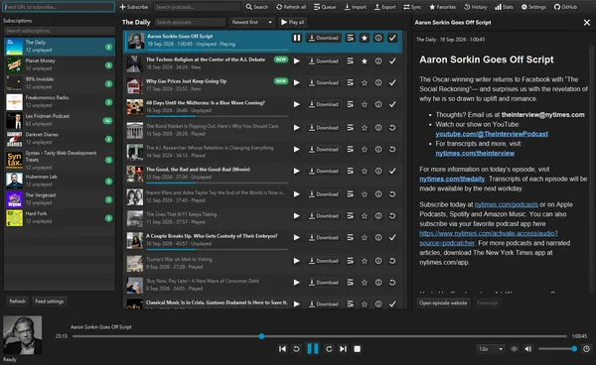Close the episode details panel
Viewport: 596px width, 365px height.
[586, 23]
